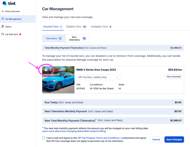Click the Policy Overview bar chart icon
190x147 pixels.
click(3, 11)
